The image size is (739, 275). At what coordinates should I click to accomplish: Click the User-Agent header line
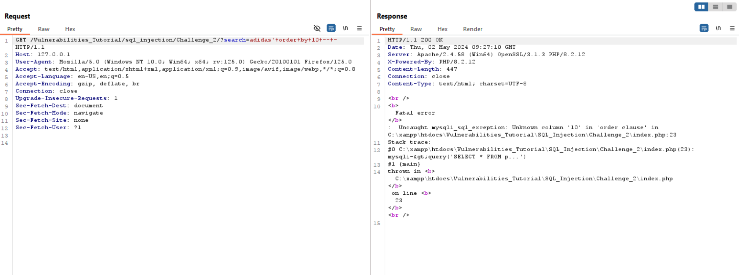(183, 62)
